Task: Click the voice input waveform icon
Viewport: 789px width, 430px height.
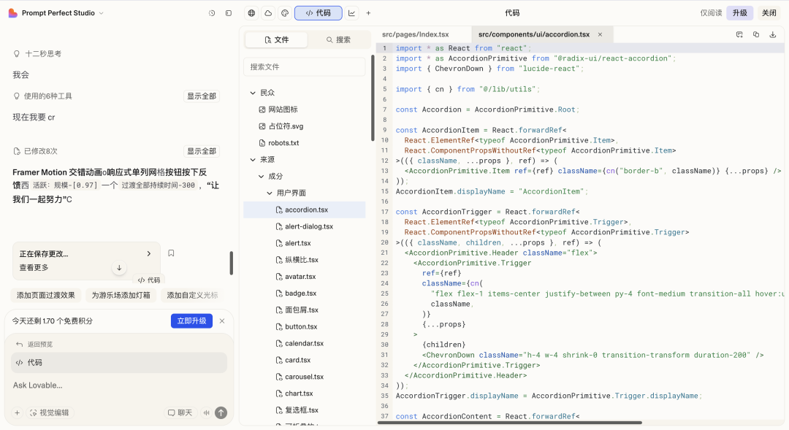Action: pos(207,412)
